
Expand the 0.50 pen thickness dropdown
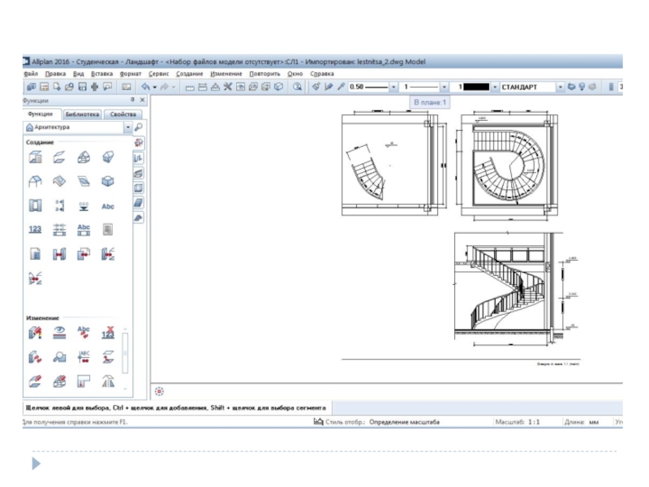[393, 86]
